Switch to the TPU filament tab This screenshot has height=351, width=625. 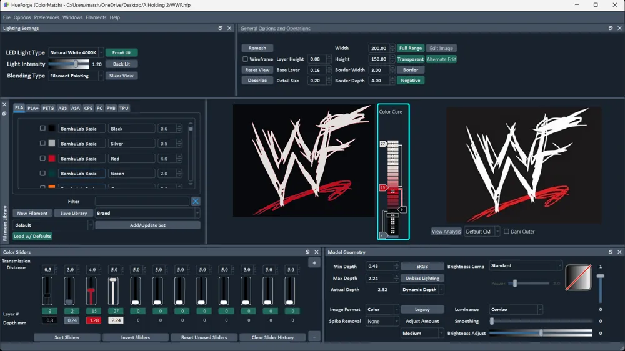pyautogui.click(x=124, y=108)
